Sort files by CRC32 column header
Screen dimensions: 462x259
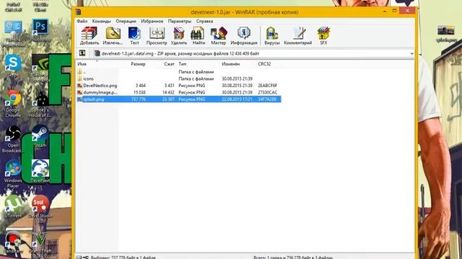coord(264,64)
